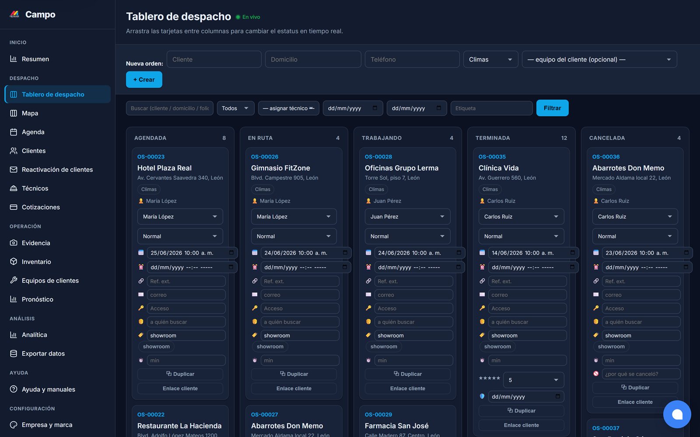This screenshot has height=437, width=700.
Task: Click the Domicilio input field
Action: coord(313,59)
